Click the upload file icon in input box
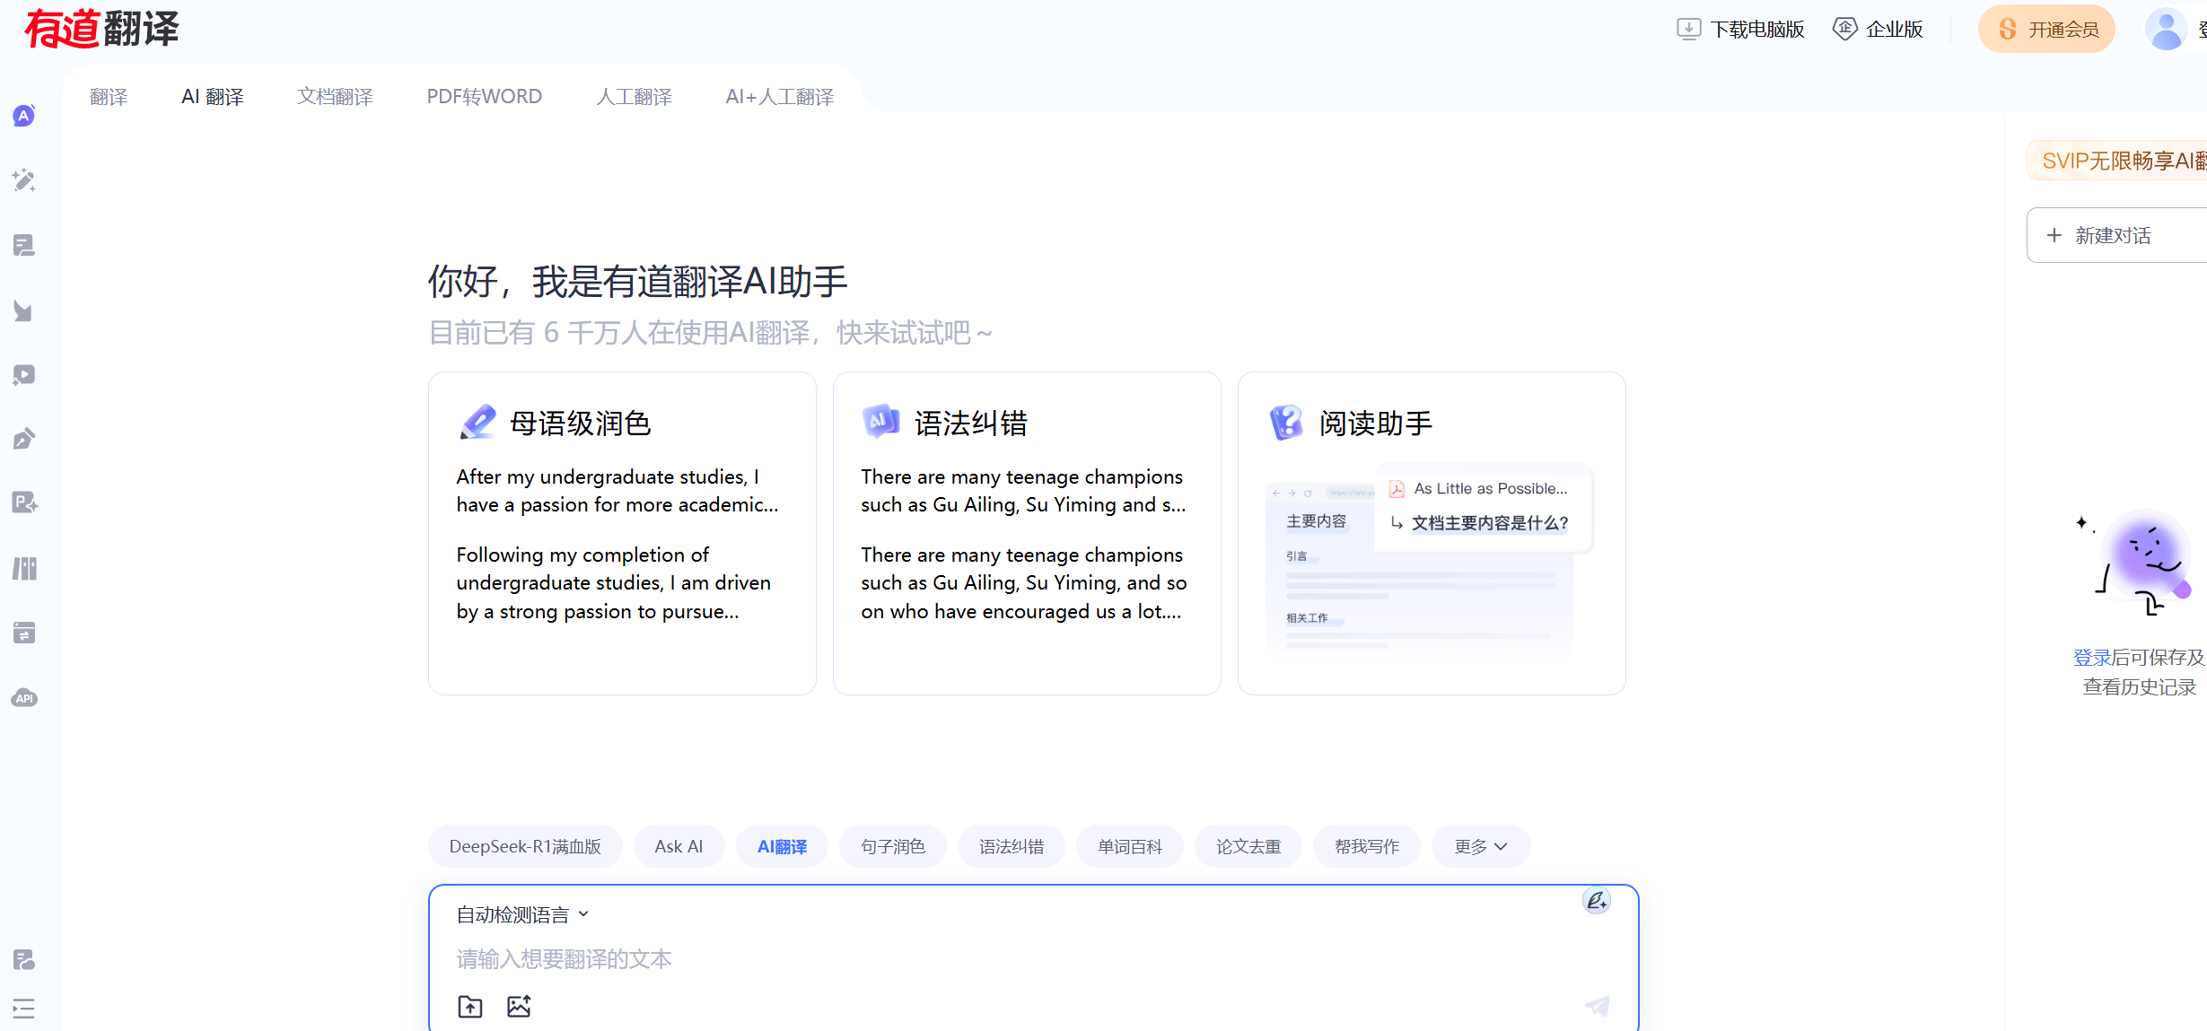The width and height of the screenshot is (2207, 1031). tap(470, 1007)
